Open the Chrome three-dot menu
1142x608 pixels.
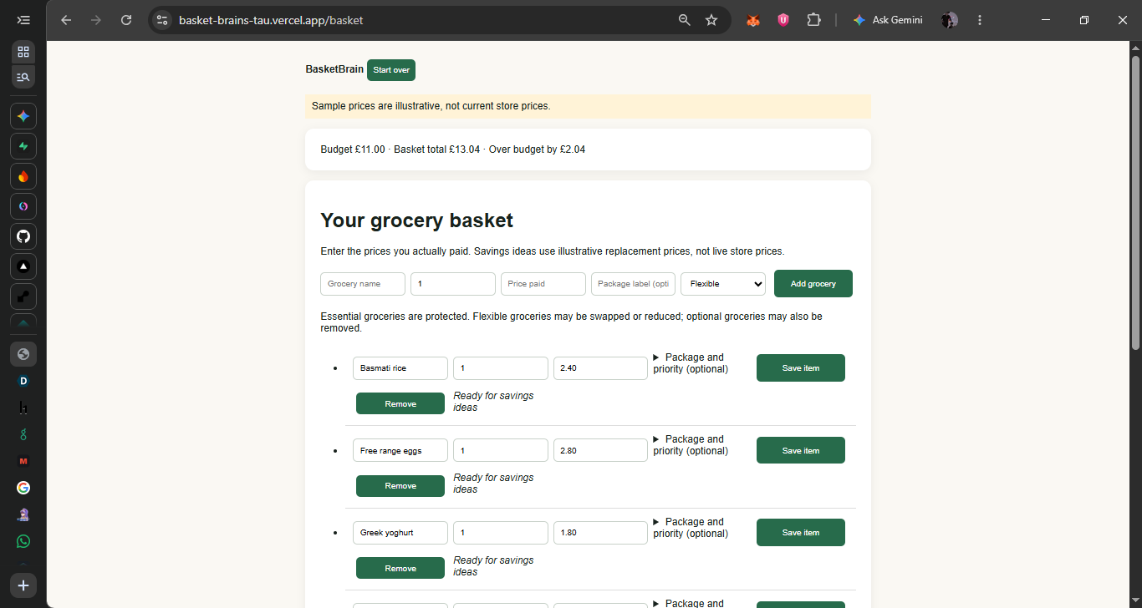tap(980, 20)
